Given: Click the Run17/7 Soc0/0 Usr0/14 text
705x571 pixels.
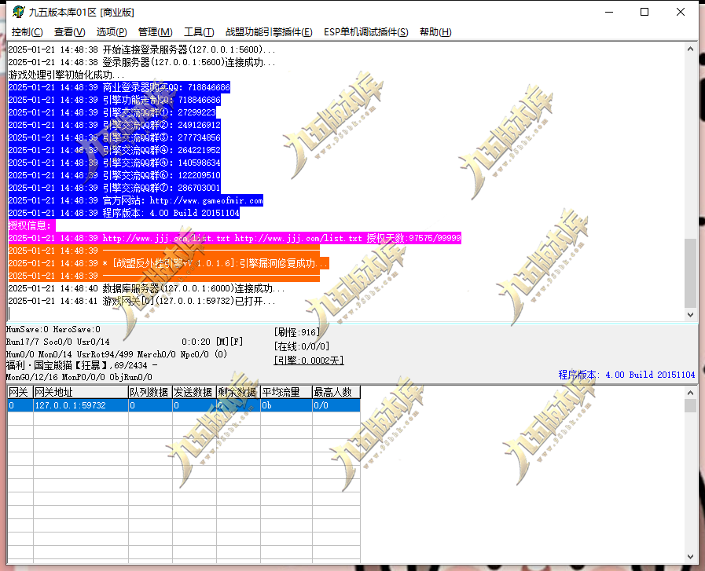Looking at the screenshot, I should click(57, 342).
